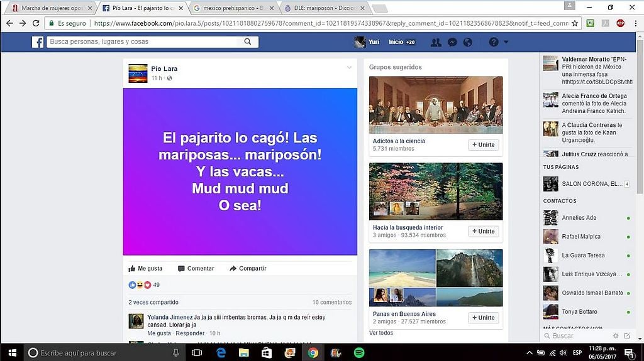
Task: Focus the Busca personas search field
Action: 143,42
